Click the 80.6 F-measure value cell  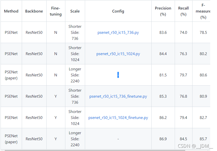point(203,75)
